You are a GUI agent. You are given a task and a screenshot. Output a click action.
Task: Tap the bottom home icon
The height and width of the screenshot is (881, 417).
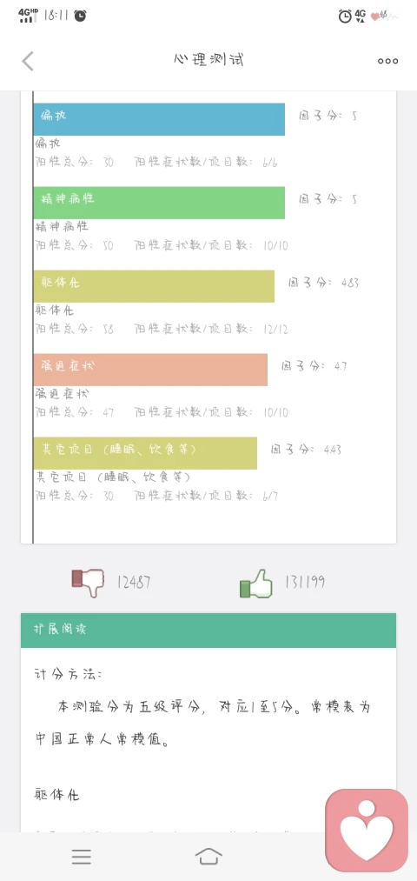pos(208,857)
